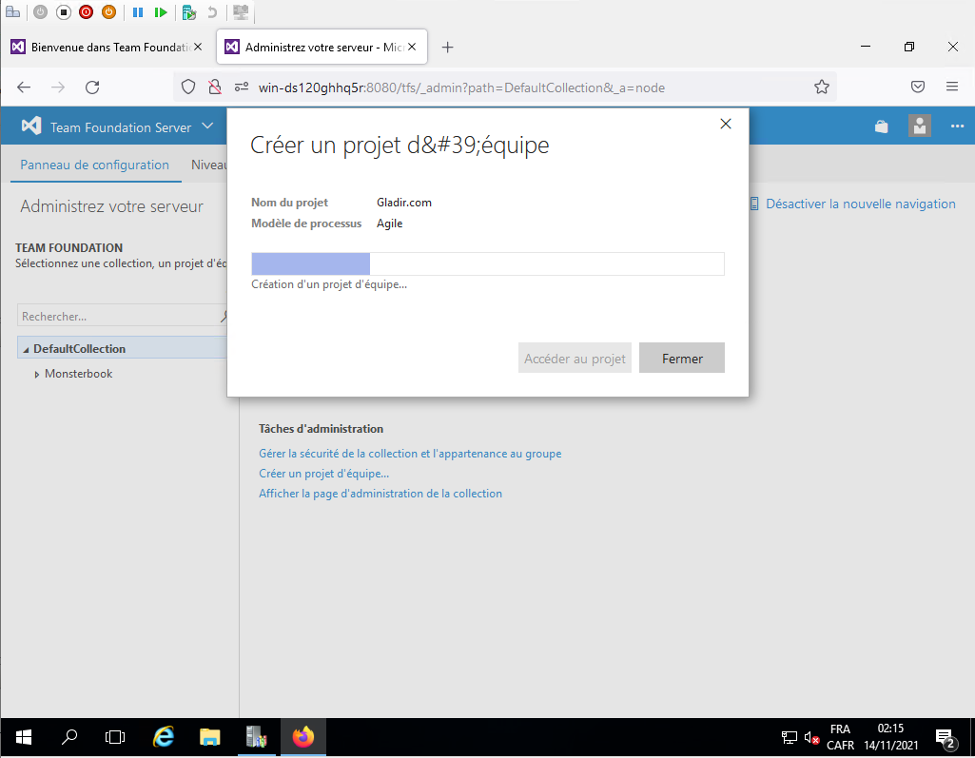
Task: Select the Panneau de configuration tab
Action: click(x=94, y=165)
